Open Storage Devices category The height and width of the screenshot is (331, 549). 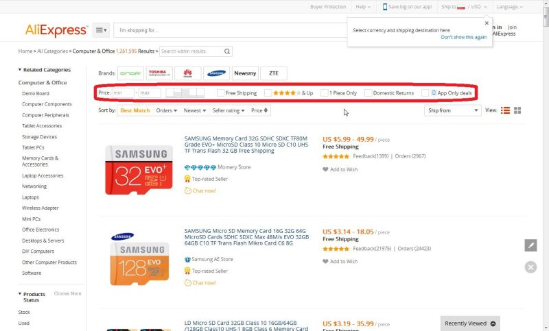39,137
